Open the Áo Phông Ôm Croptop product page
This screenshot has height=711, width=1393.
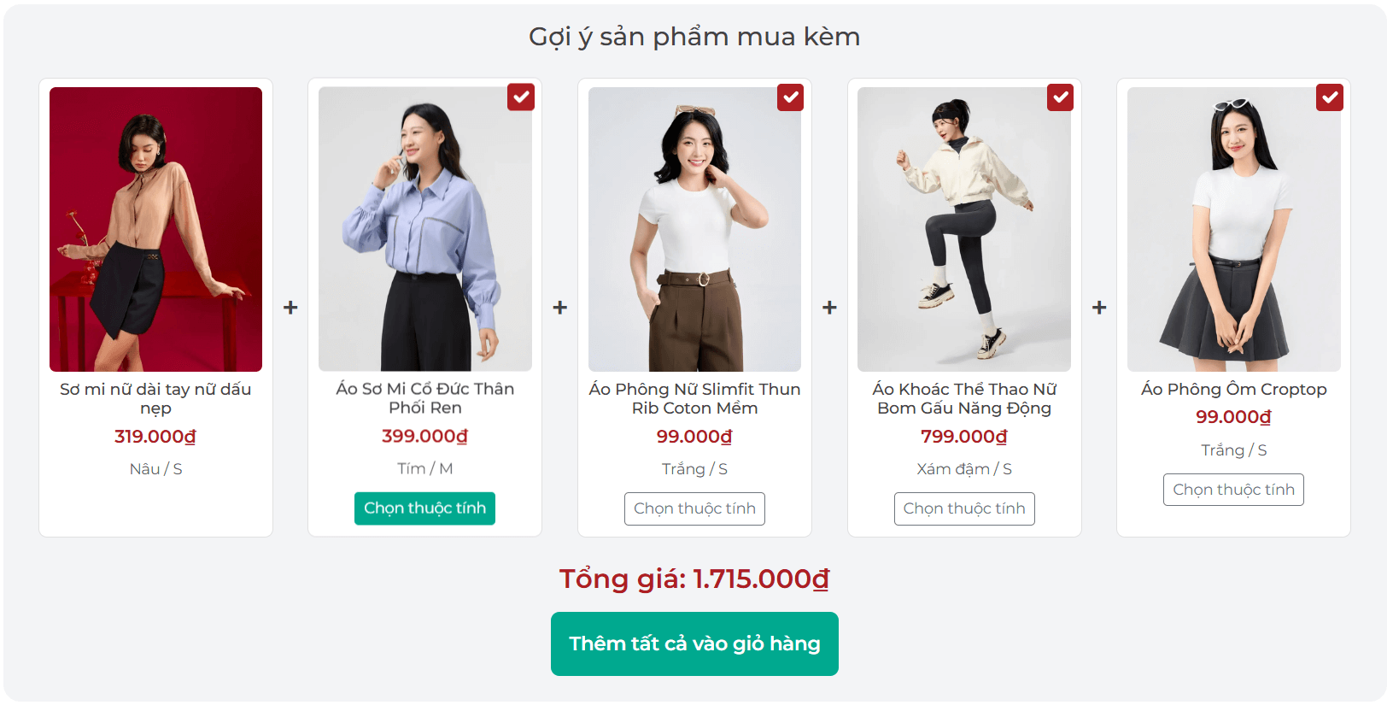pos(1233,389)
